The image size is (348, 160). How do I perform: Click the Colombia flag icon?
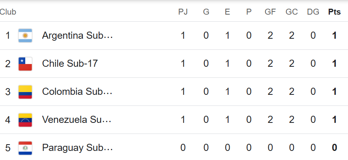point(25,92)
